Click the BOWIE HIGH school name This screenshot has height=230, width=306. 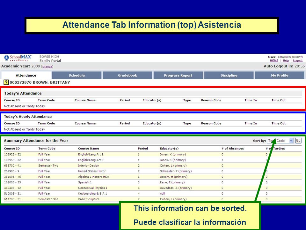click(49, 57)
